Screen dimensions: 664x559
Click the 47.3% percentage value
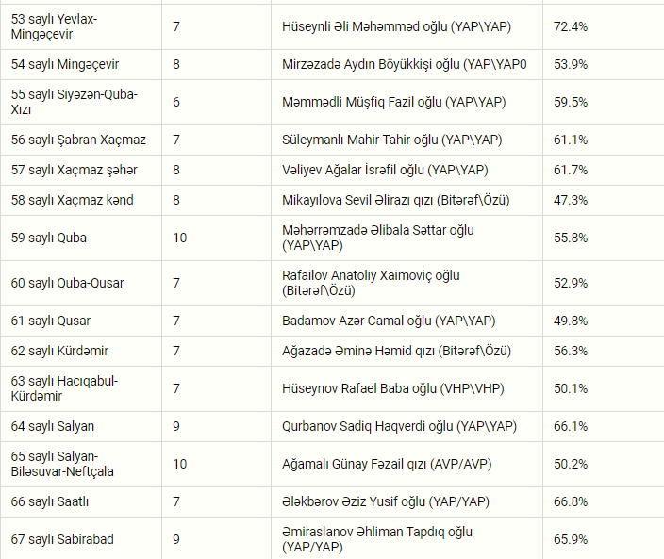click(571, 200)
